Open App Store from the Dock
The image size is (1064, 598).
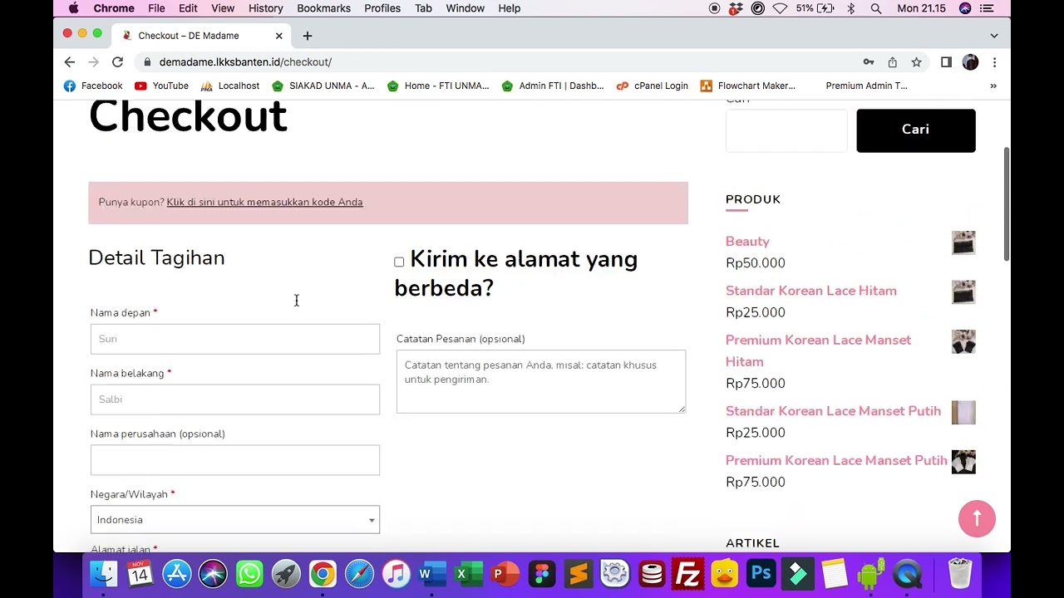click(177, 574)
